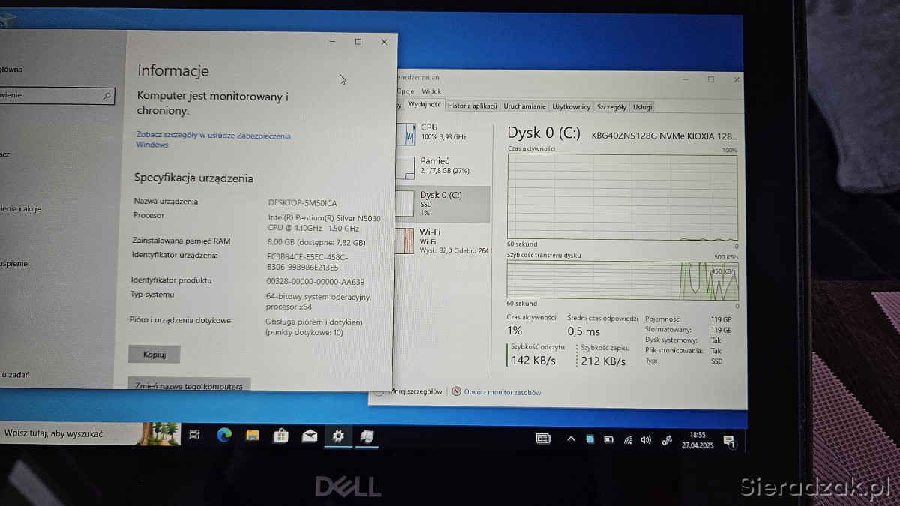This screenshot has height=506, width=900.
Task: Switch to the Wydajność tab
Action: click(x=424, y=105)
